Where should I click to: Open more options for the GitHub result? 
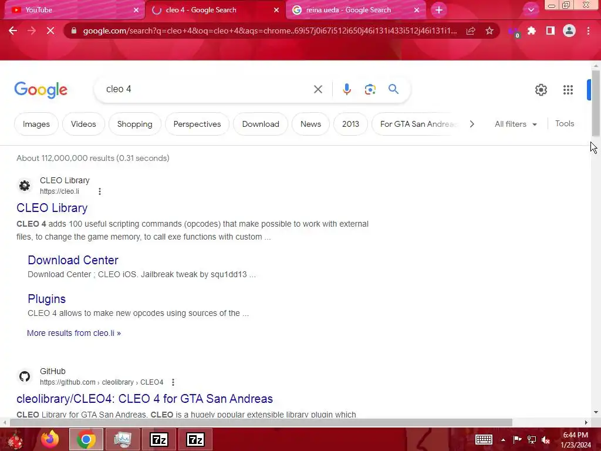173,382
